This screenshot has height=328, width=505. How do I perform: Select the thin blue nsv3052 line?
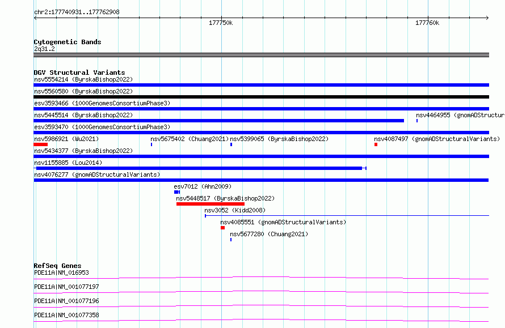pos(347,216)
